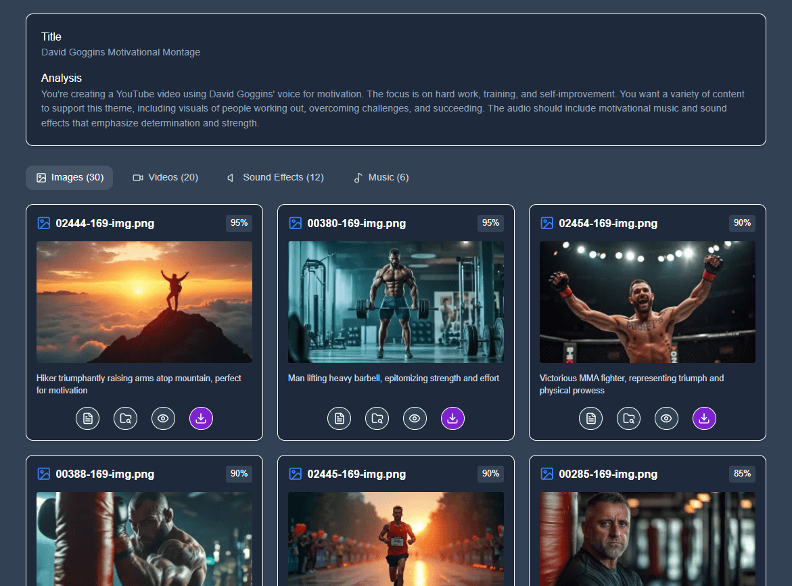
Task: Click the title David Goggins Motivational Montage
Action: click(120, 53)
